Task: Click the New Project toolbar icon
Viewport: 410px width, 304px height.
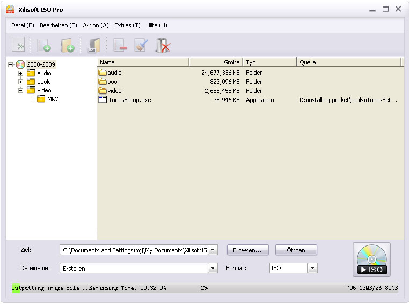Action: pyautogui.click(x=18, y=45)
